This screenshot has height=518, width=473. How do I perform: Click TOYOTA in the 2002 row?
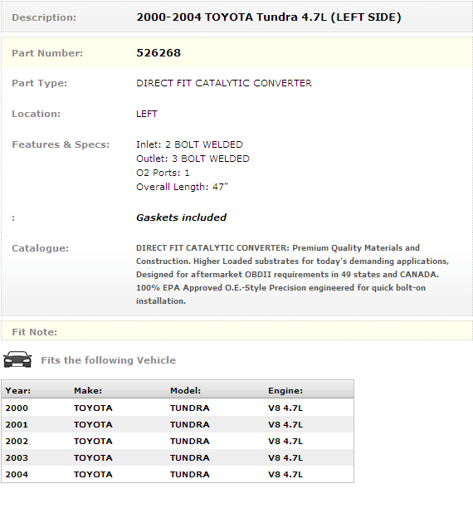coord(93,442)
